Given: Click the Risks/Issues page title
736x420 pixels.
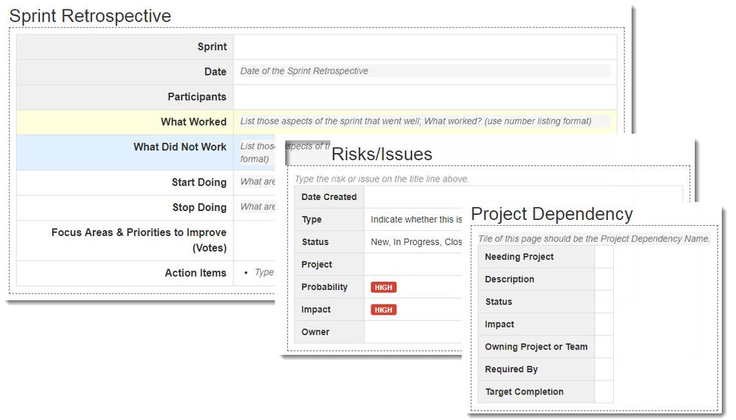Looking at the screenshot, I should pos(382,154).
